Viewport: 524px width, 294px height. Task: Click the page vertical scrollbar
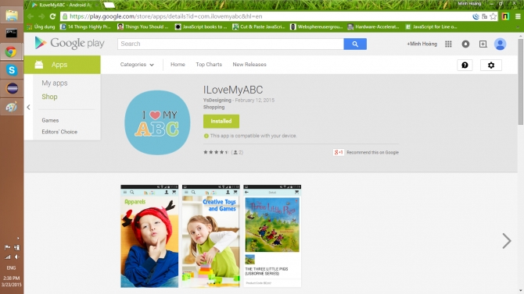[x=521, y=82]
